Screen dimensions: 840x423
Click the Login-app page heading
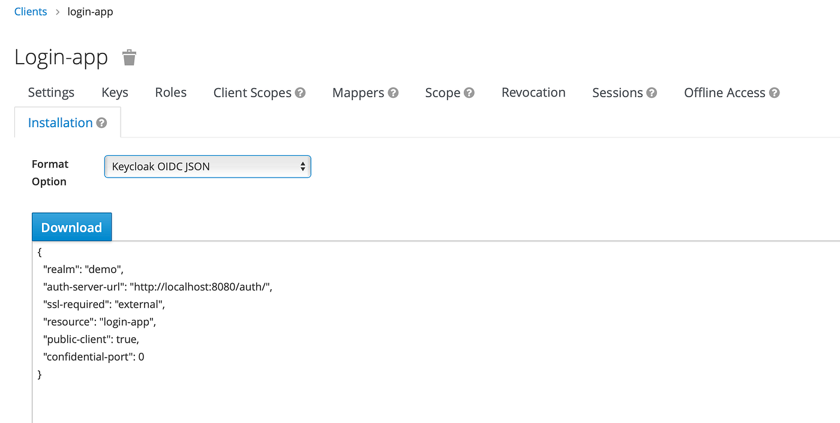coord(61,57)
